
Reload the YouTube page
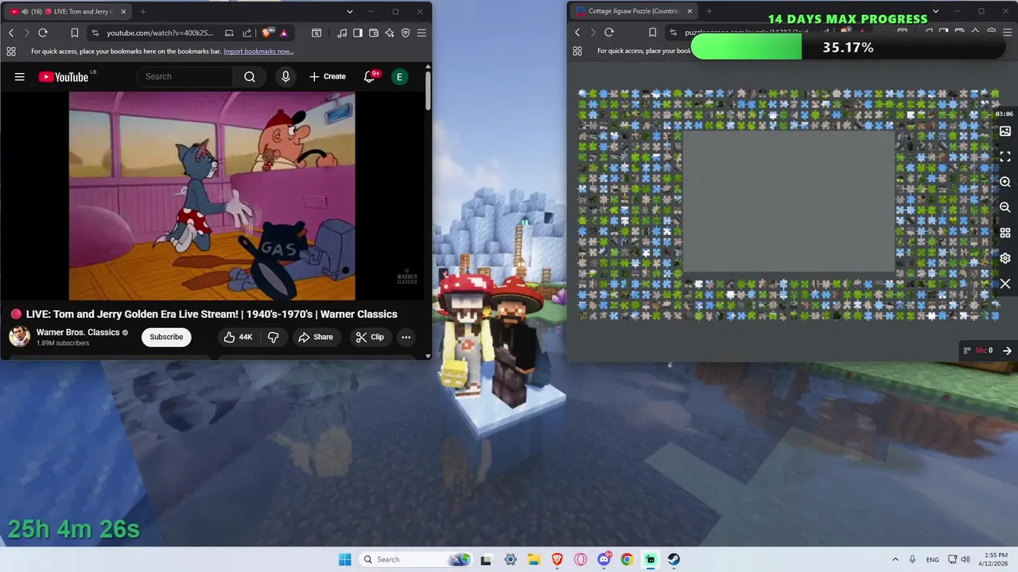pos(43,33)
